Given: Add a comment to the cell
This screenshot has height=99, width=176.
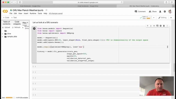Looking at the screenshot, I should click(x=157, y=26).
